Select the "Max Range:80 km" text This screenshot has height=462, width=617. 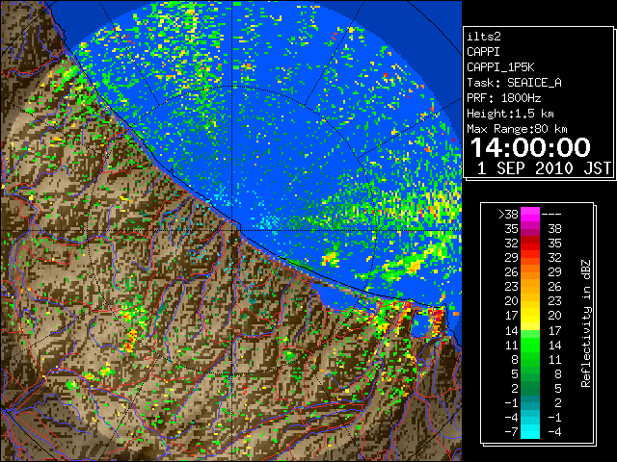[517, 129]
